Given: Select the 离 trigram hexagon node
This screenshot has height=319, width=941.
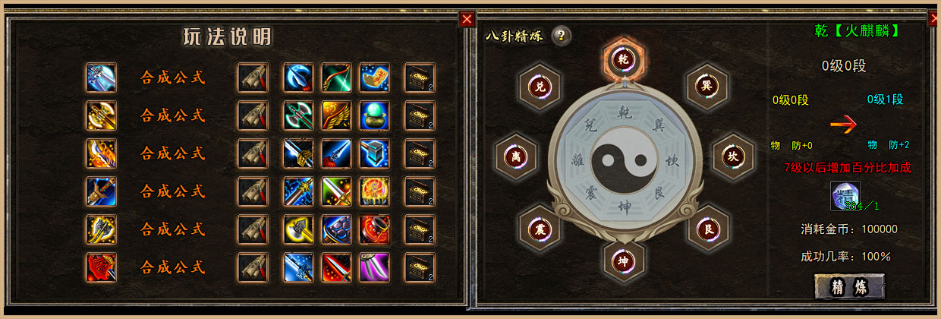Looking at the screenshot, I should (515, 156).
